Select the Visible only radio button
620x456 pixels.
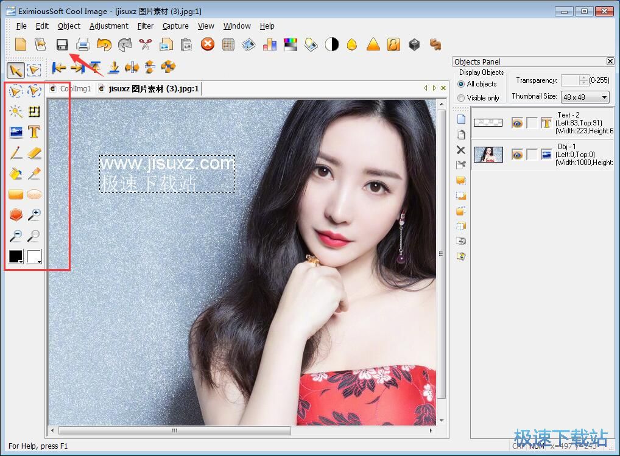pos(461,98)
